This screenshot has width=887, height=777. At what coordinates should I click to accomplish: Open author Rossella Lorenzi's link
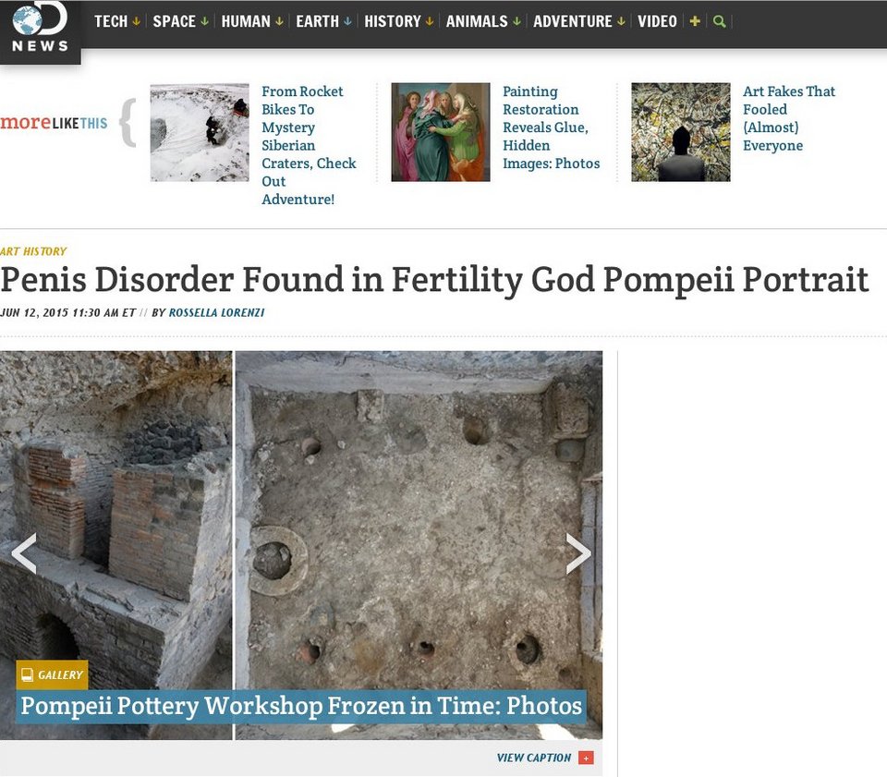[x=216, y=312]
